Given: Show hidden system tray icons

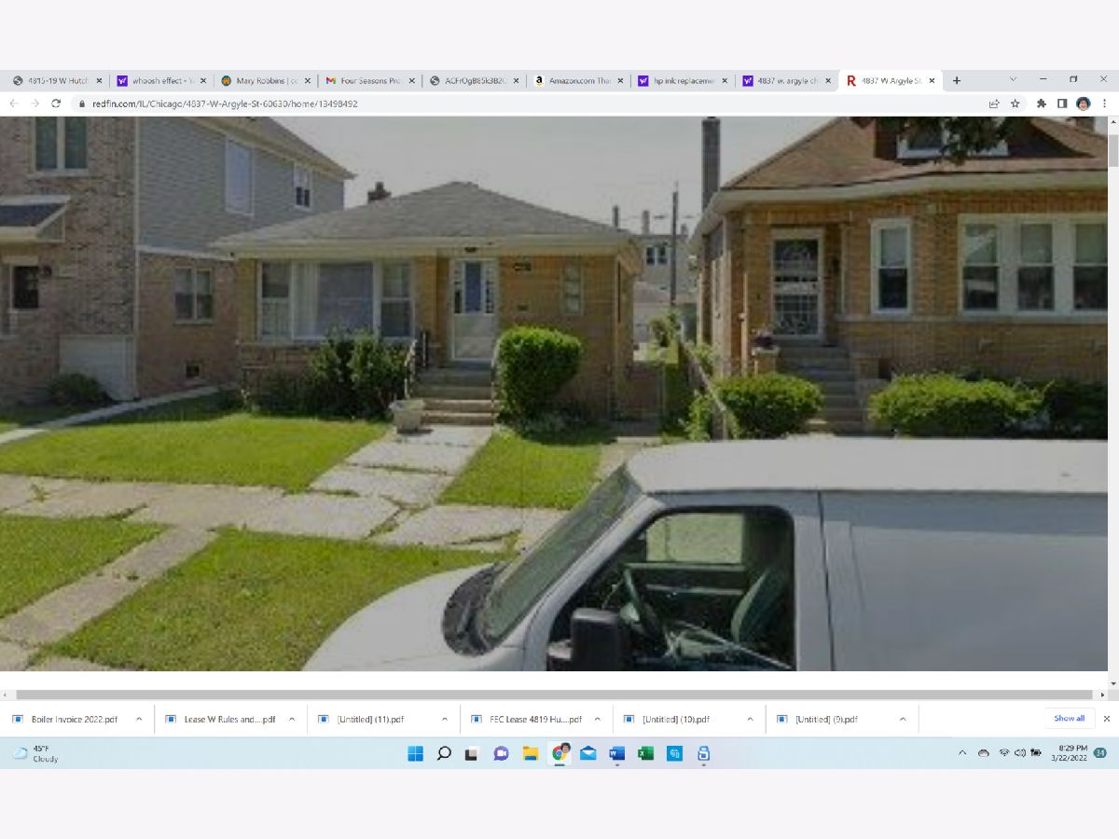Looking at the screenshot, I should 962,753.
